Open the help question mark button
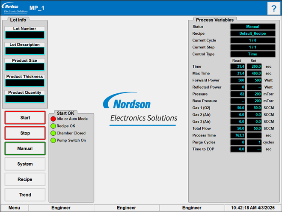The image size is (282, 212). 273,8
